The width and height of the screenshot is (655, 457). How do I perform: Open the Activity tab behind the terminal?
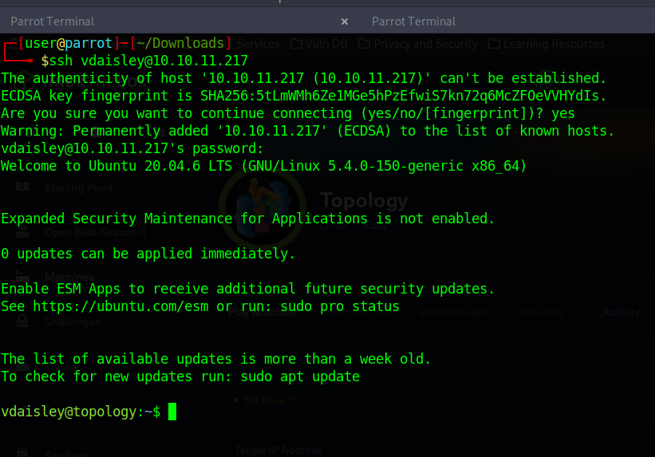tap(621, 313)
